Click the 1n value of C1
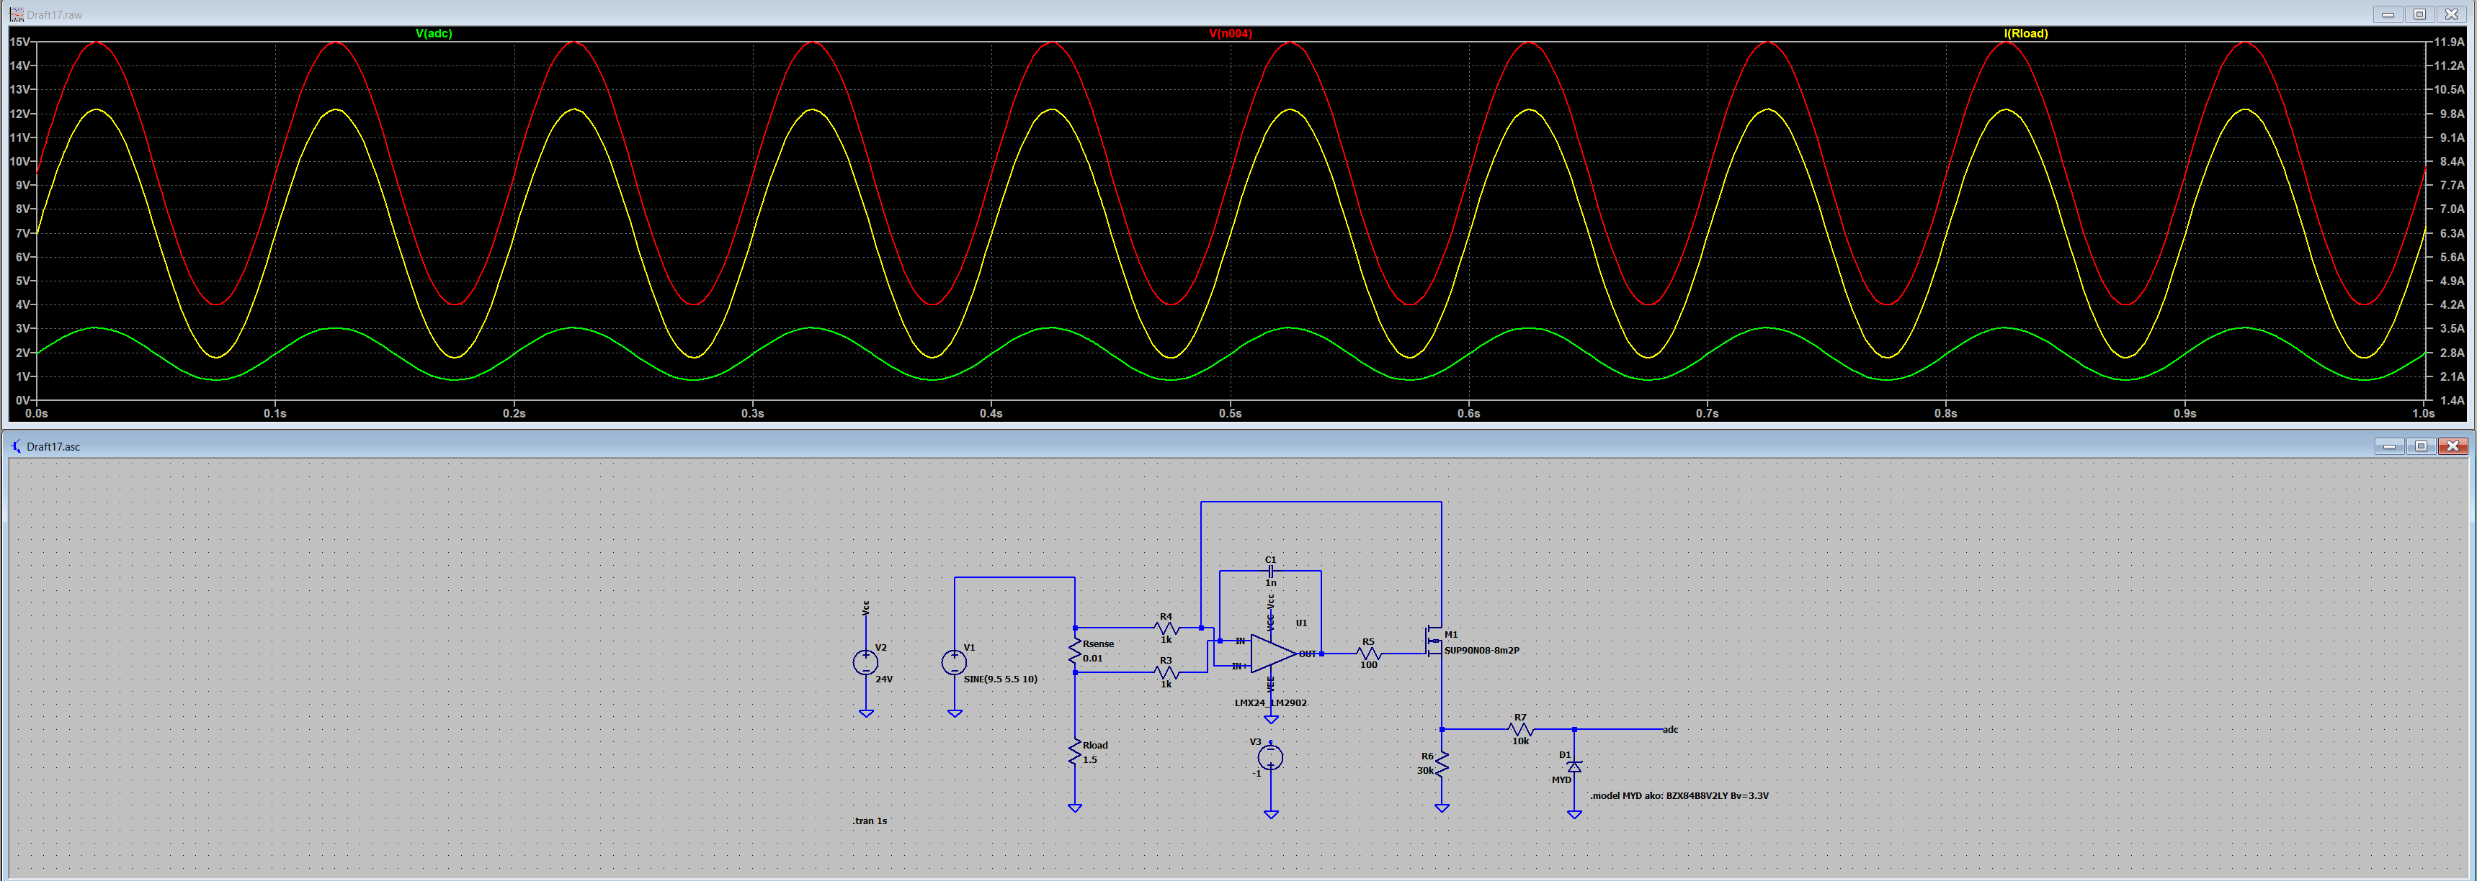The width and height of the screenshot is (2477, 881). [x=1270, y=583]
